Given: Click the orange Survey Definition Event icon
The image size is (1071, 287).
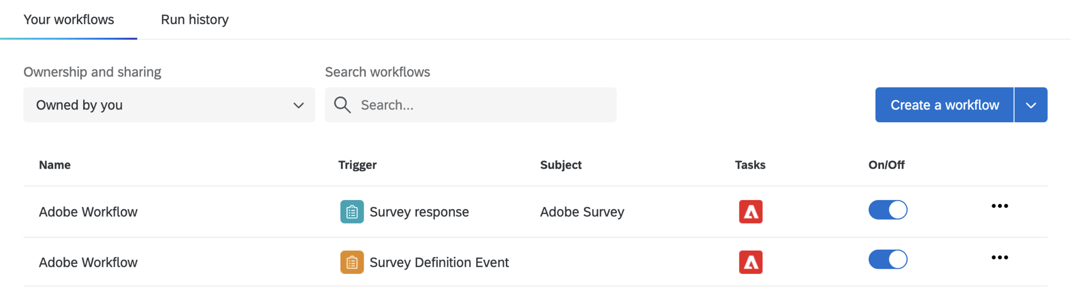Looking at the screenshot, I should click(352, 262).
